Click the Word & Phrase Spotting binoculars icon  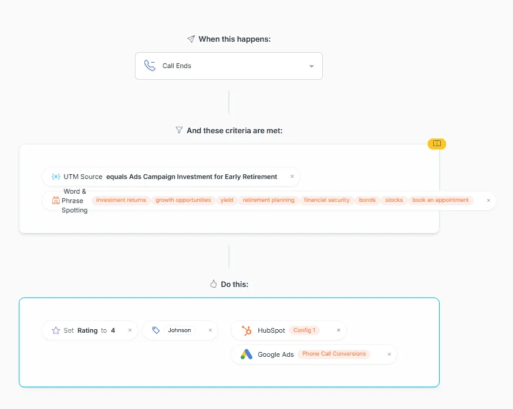pos(56,200)
